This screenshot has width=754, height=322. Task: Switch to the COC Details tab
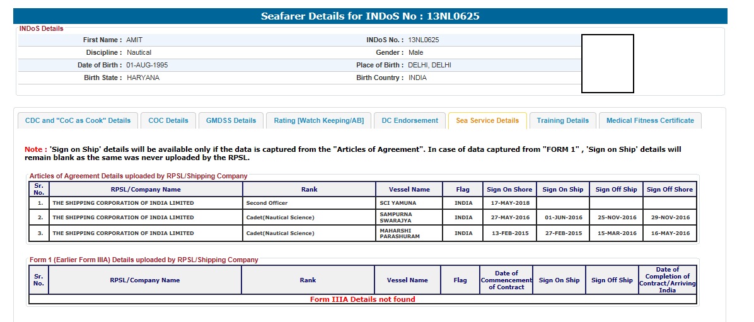pyautogui.click(x=168, y=120)
